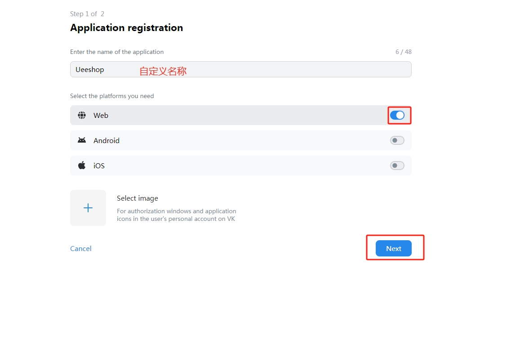Select the Android platform label text
This screenshot has width=520, height=341.
pos(107,140)
